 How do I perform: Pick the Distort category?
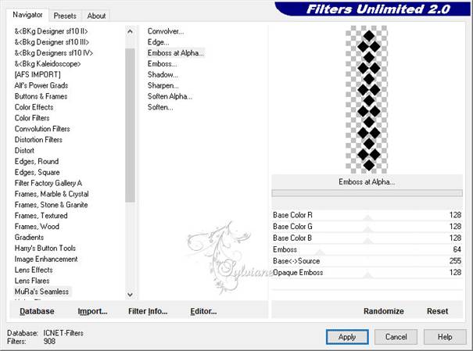click(24, 150)
